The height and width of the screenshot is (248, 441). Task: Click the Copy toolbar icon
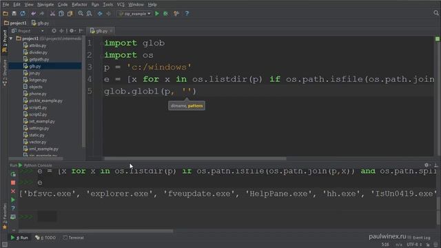coord(61,14)
